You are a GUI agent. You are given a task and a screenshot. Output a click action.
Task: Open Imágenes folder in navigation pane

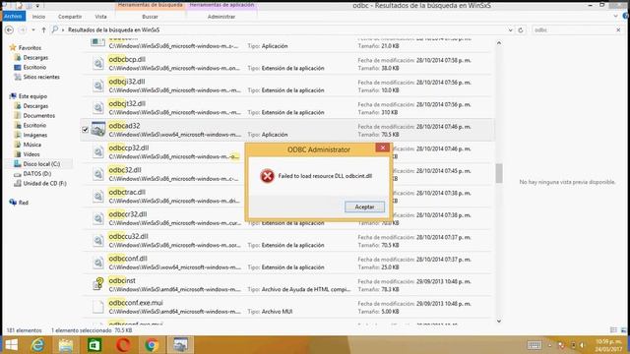(35, 135)
